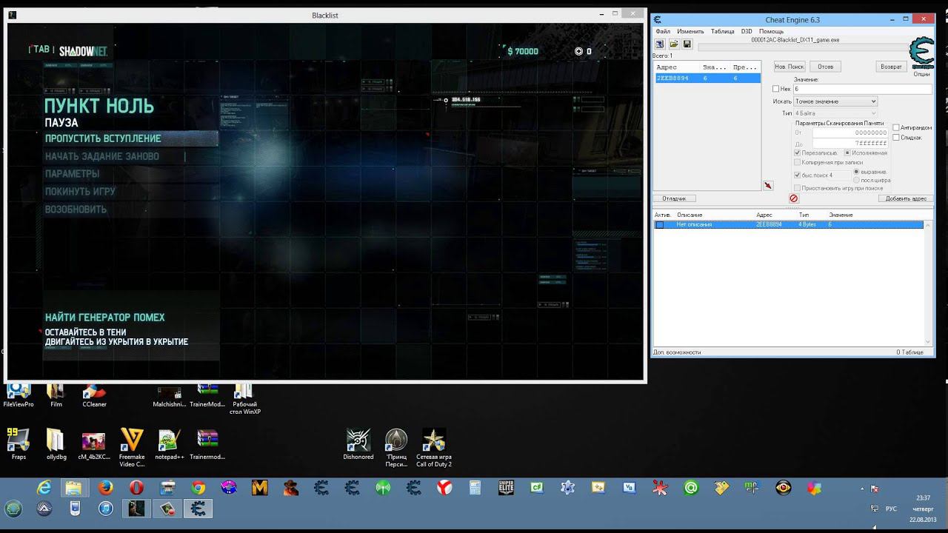The width and height of the screenshot is (948, 533).
Task: Select the CCleaner desktop icon
Action: [94, 396]
